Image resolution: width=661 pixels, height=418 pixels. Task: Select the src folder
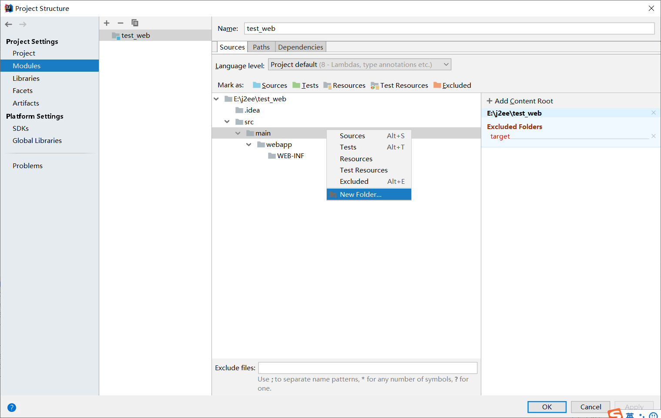point(245,122)
